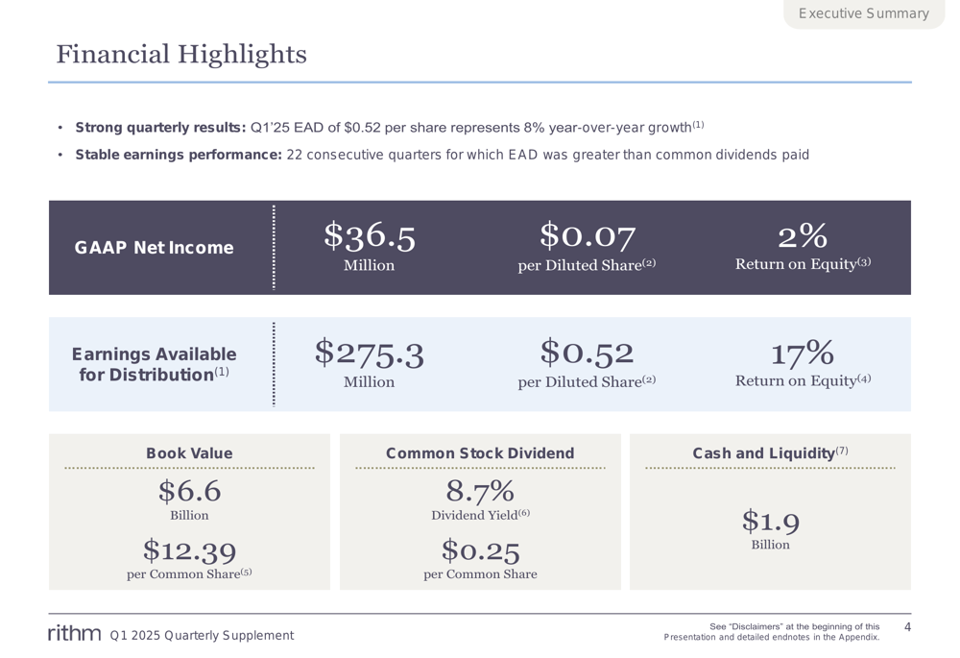Click the Book Value card heading
This screenshot has width=960, height=658.
pyautogui.click(x=189, y=453)
